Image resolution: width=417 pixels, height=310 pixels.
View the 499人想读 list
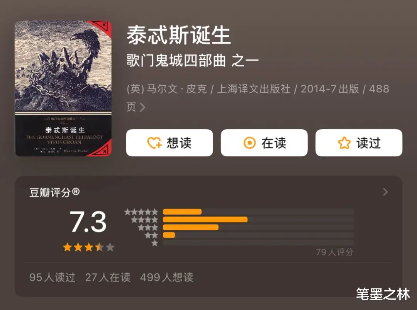pos(167,277)
